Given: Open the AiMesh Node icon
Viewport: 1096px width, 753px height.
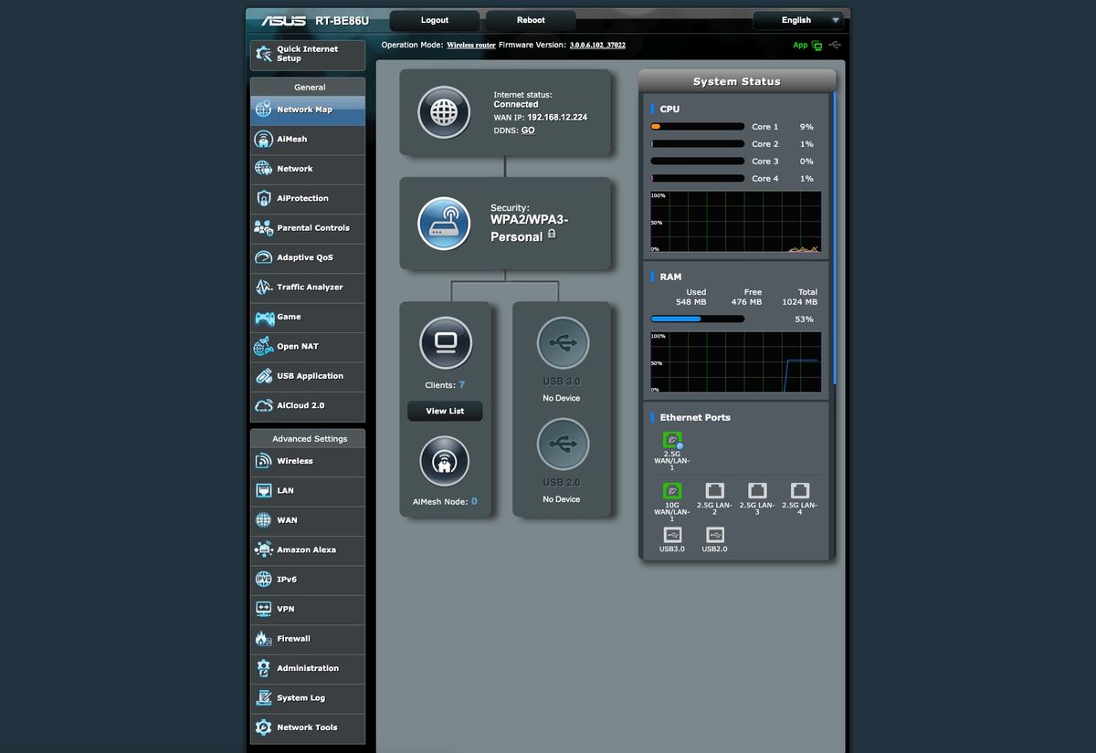Looking at the screenshot, I should pyautogui.click(x=445, y=462).
